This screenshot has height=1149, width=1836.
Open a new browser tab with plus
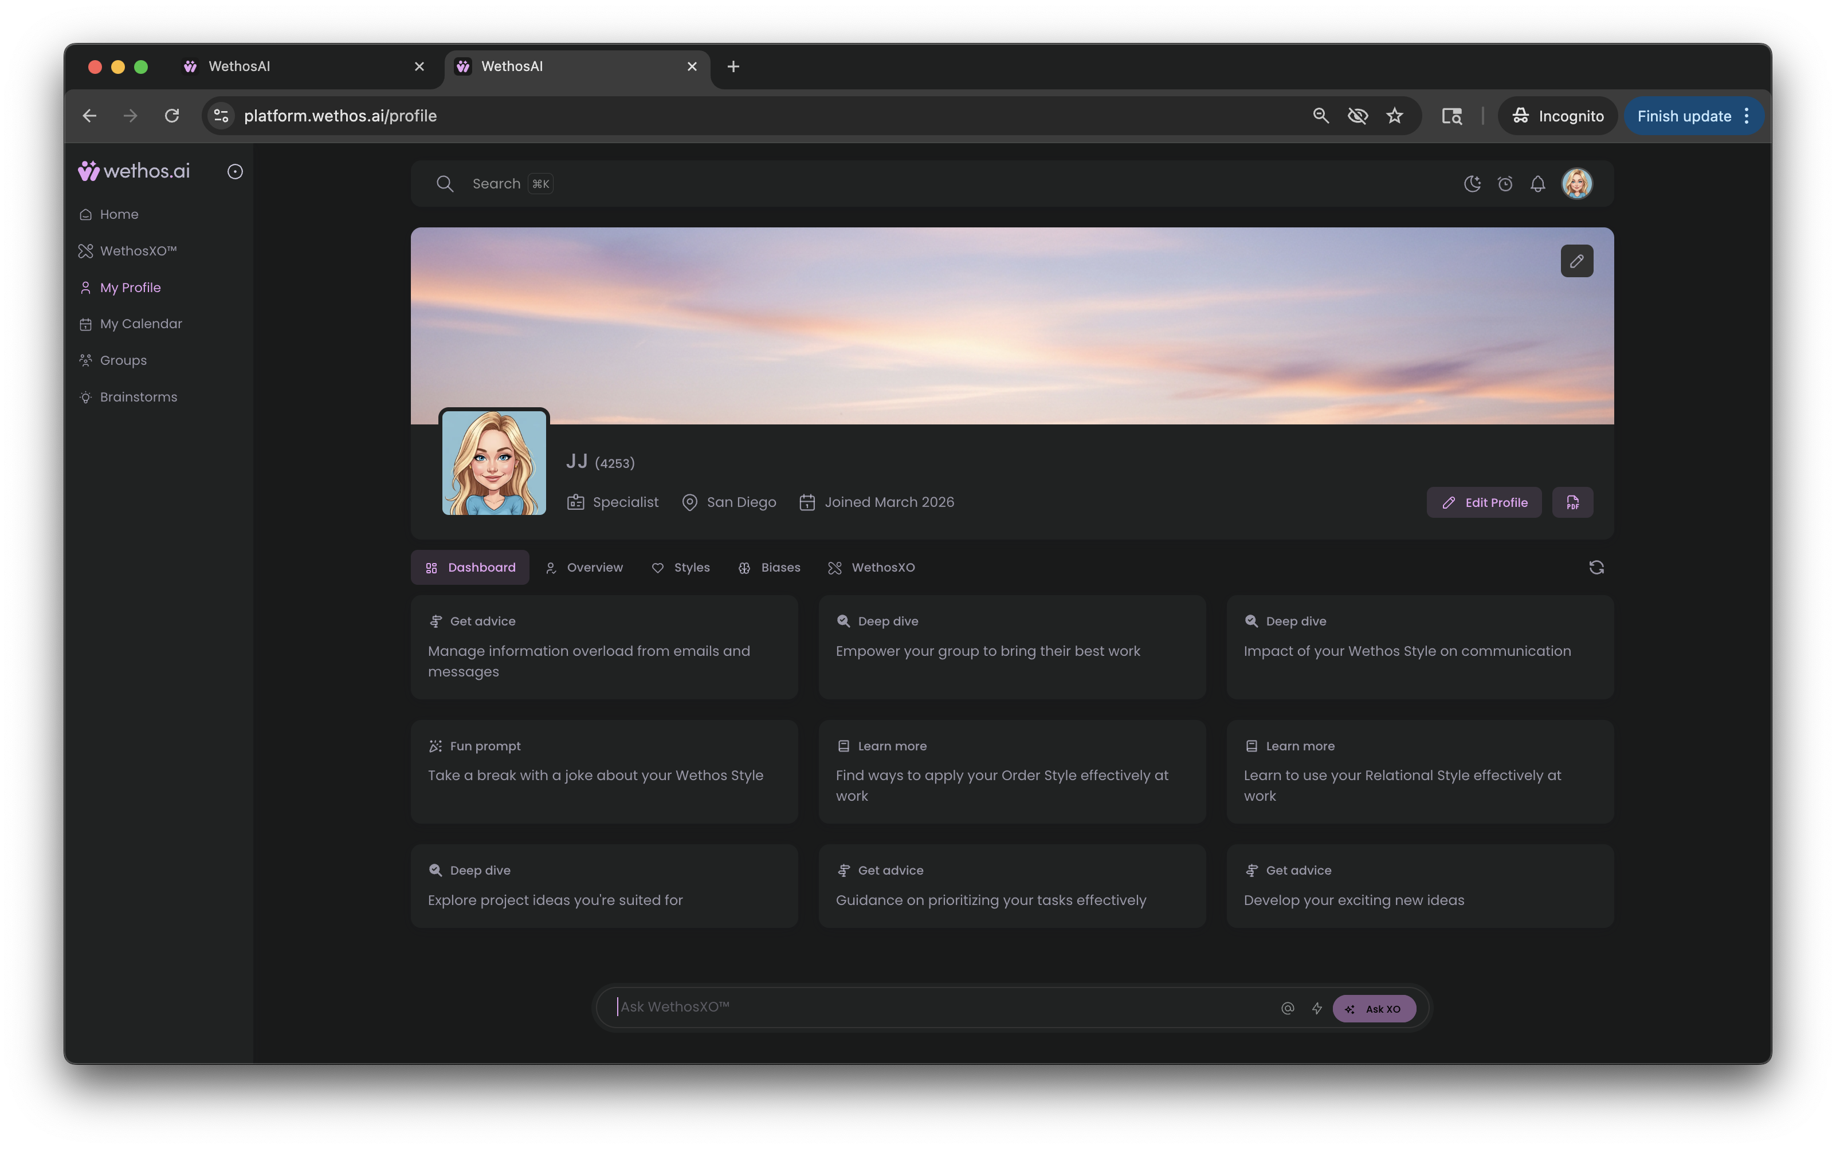click(x=733, y=67)
